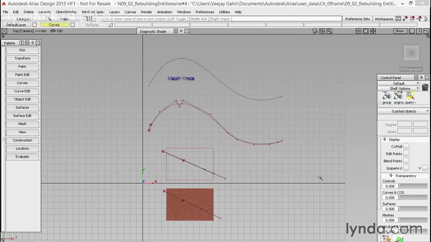Click the Workspaces button
Image resolution: width=431 pixels, height=242 pixels.
click(x=384, y=19)
